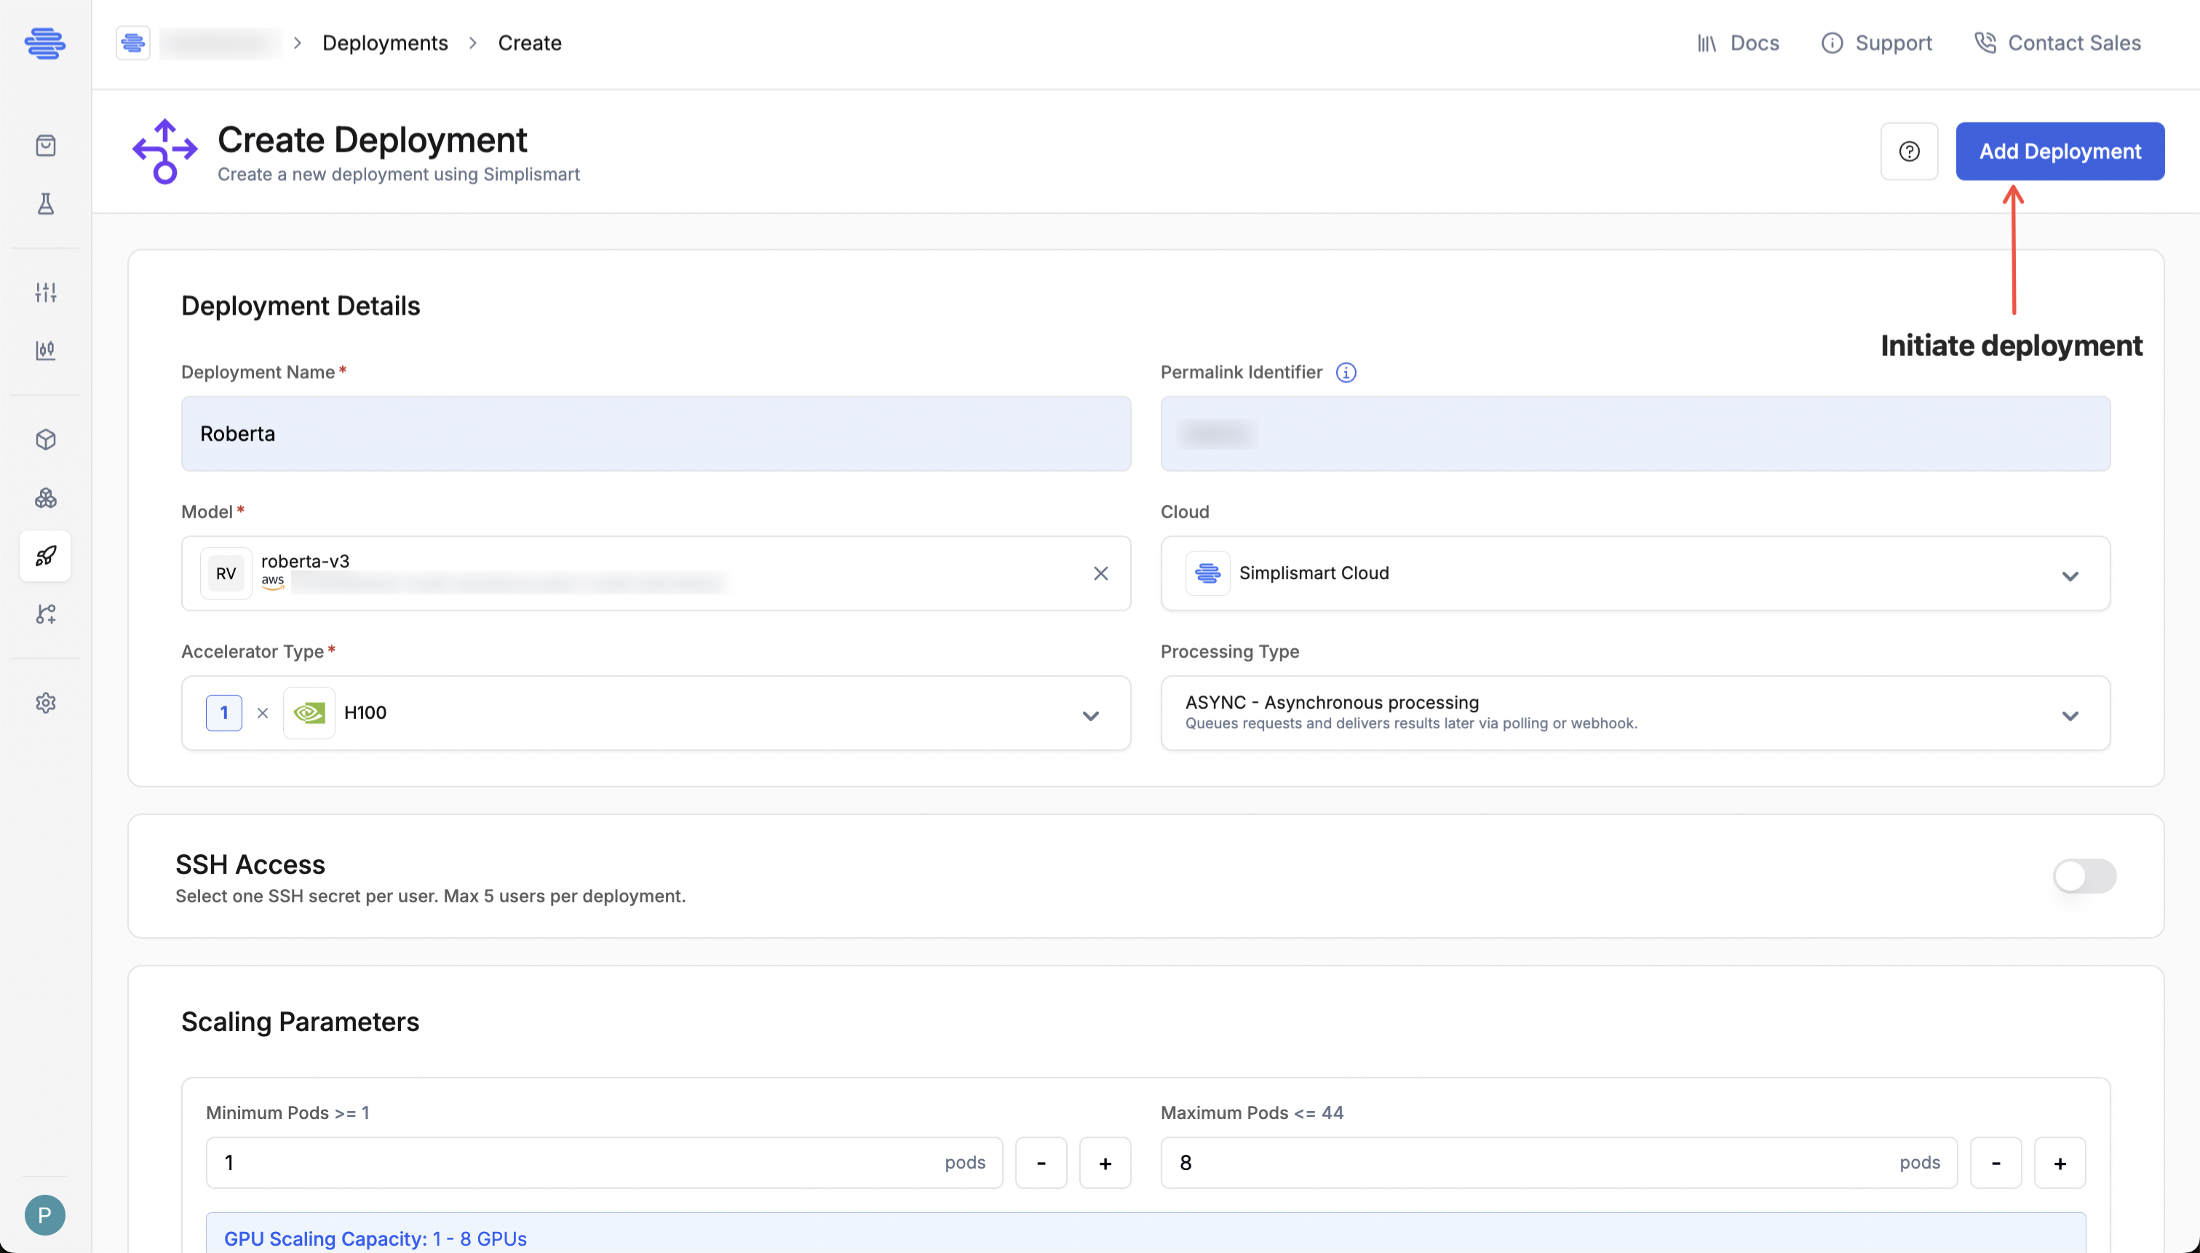Expand the Cloud dropdown
Viewport: 2200px width, 1253px height.
[1635, 573]
